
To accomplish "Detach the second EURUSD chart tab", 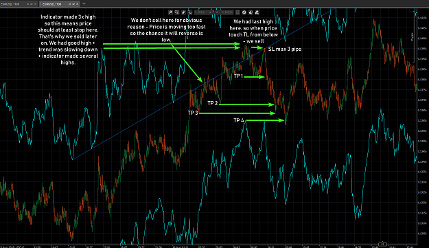I will pos(69,4).
